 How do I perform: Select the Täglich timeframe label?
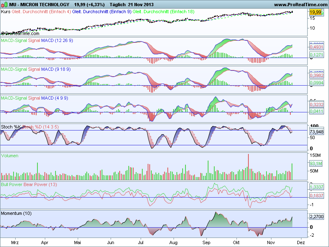(x=118, y=5)
